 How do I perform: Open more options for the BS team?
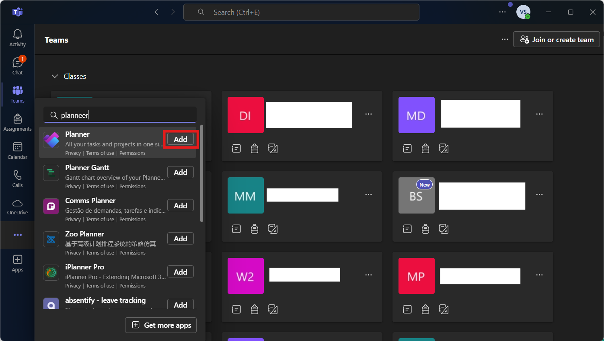coord(539,194)
